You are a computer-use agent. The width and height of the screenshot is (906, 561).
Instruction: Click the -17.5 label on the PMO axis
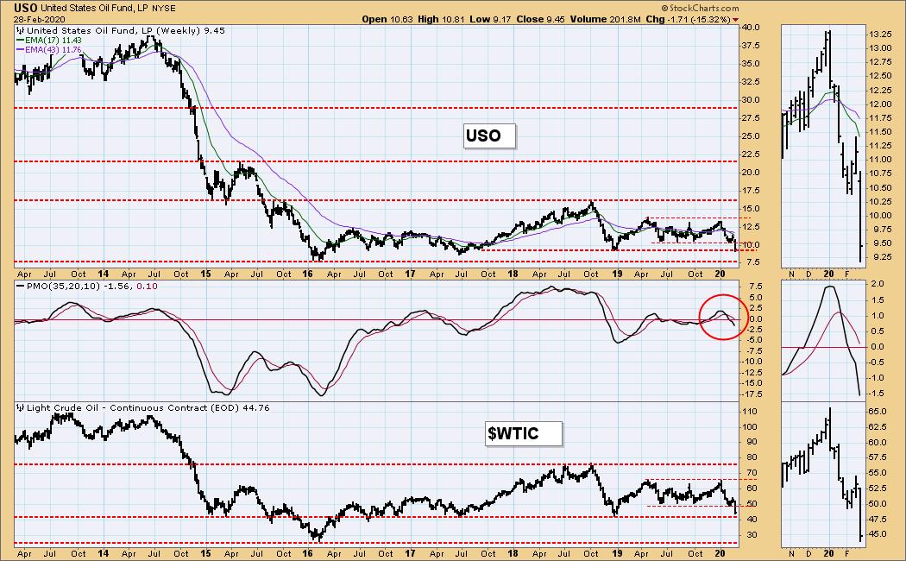[751, 394]
